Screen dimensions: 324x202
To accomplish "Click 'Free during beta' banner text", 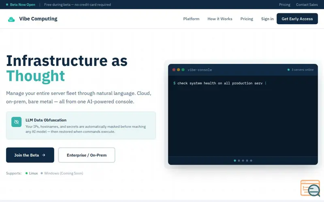I will (77, 4).
